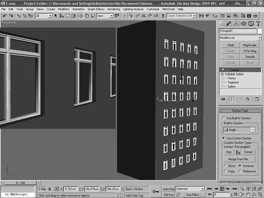
Task: Activate the Select Object arrow tool
Action: (56, 16)
